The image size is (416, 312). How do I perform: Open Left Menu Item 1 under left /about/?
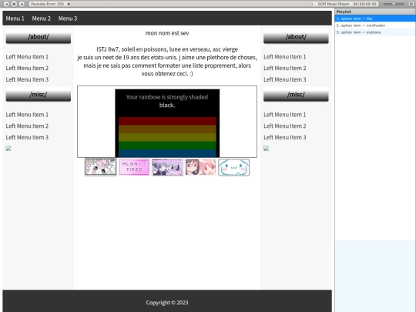click(x=27, y=57)
